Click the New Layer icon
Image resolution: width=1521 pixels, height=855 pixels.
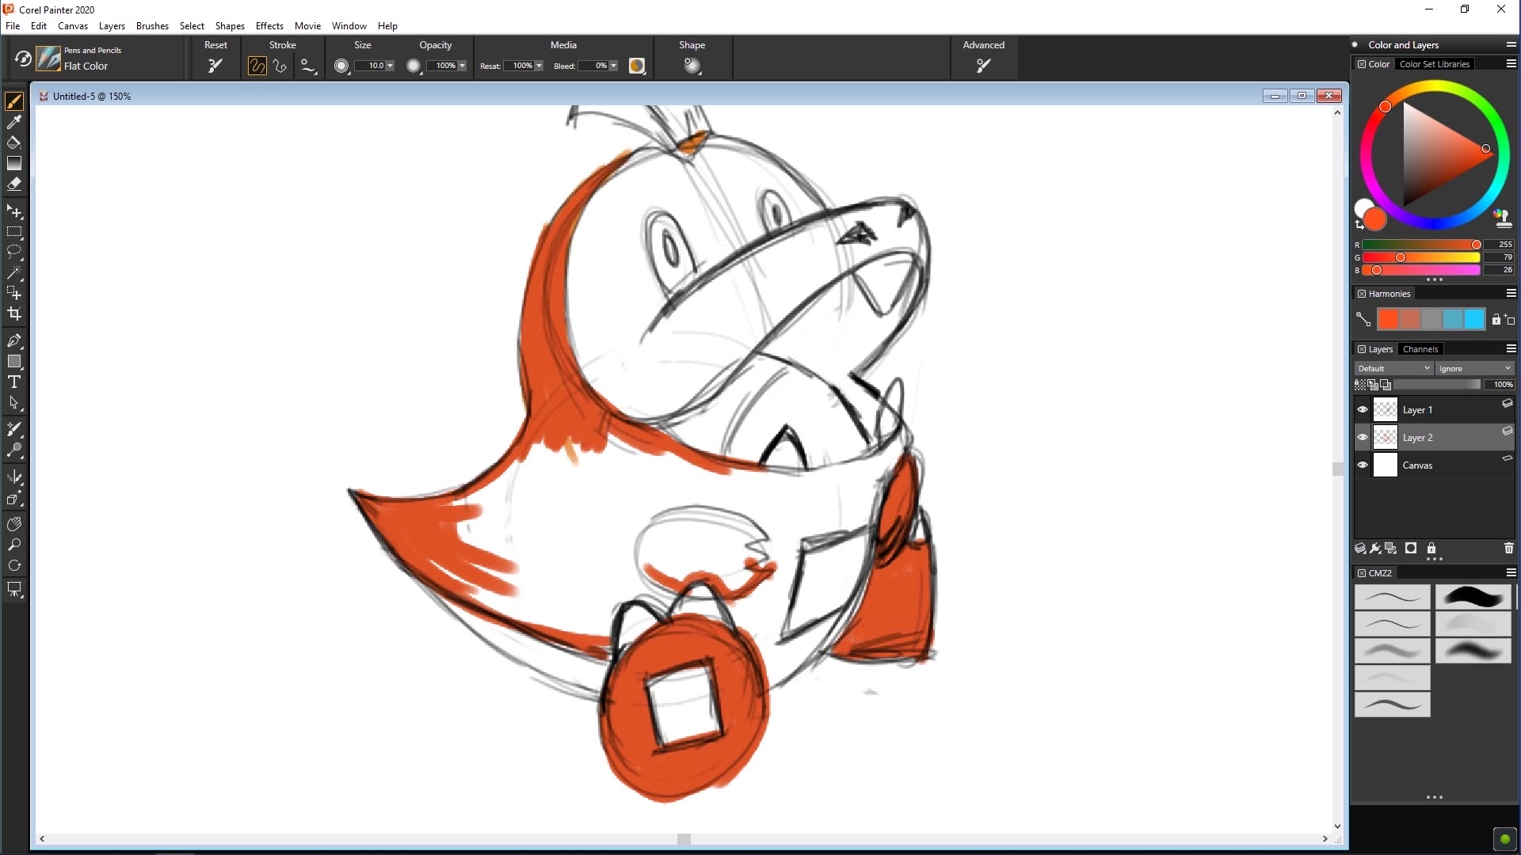(x=1359, y=548)
